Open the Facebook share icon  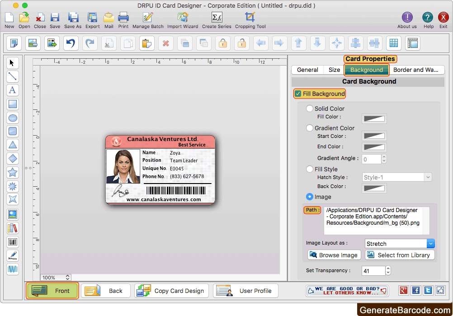tap(416, 290)
